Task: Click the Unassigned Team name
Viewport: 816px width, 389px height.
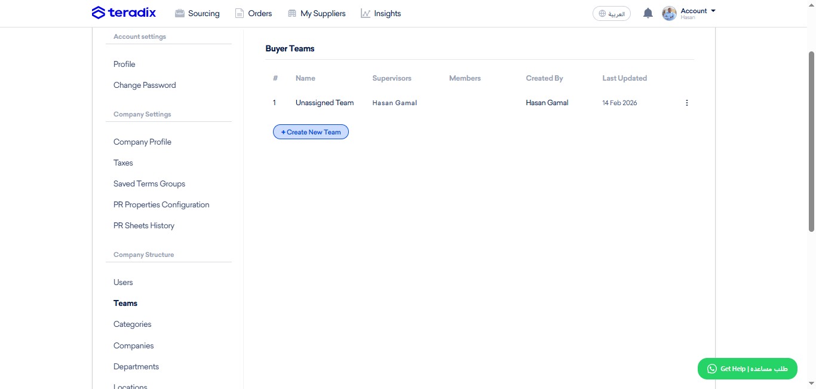Action: (x=324, y=103)
